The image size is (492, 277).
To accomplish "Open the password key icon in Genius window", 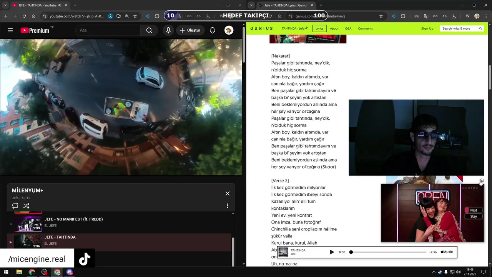I will point(417,16).
